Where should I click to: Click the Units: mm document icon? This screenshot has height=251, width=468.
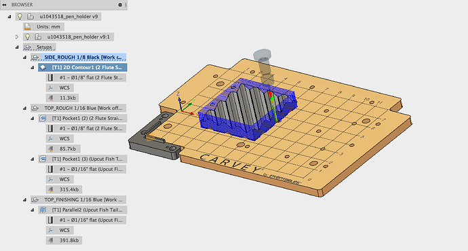point(27,26)
